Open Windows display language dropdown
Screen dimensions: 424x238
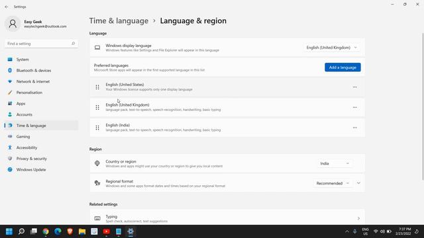click(331, 48)
